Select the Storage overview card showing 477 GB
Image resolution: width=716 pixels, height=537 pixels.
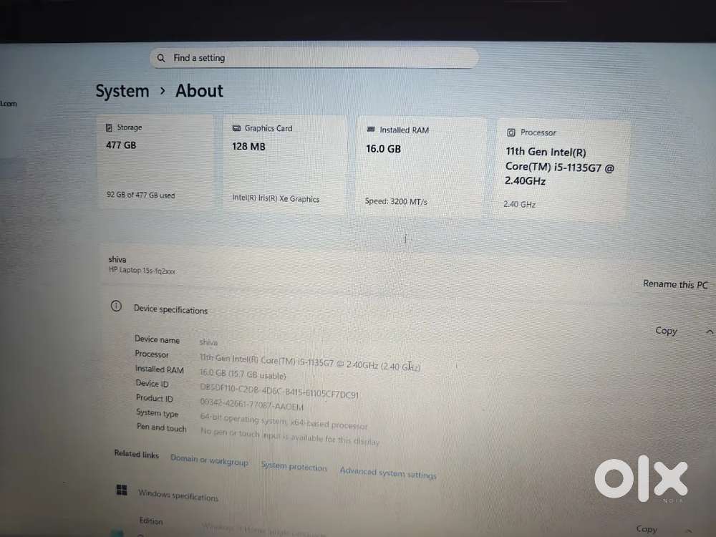(x=155, y=162)
